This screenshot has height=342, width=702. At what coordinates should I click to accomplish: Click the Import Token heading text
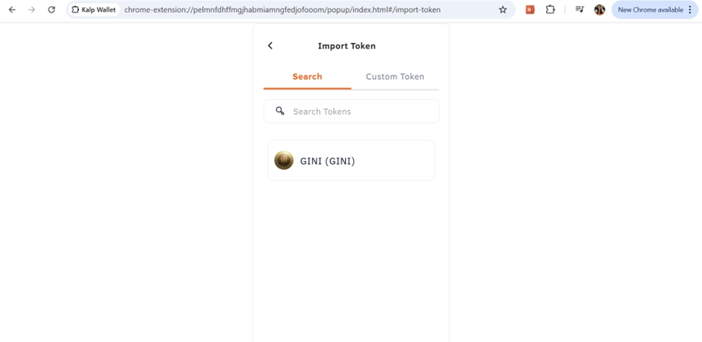pyautogui.click(x=347, y=45)
